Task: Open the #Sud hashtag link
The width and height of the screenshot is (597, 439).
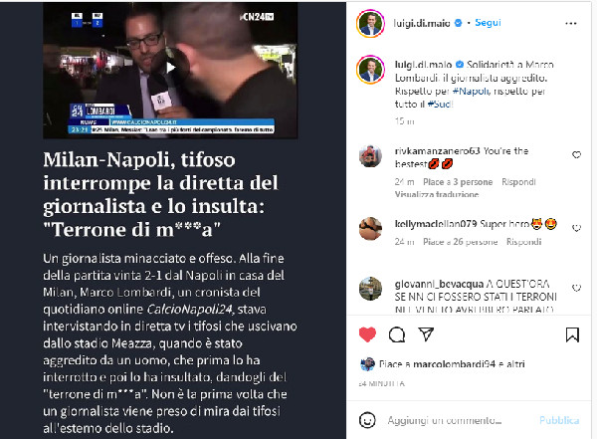Action: pyautogui.click(x=440, y=105)
